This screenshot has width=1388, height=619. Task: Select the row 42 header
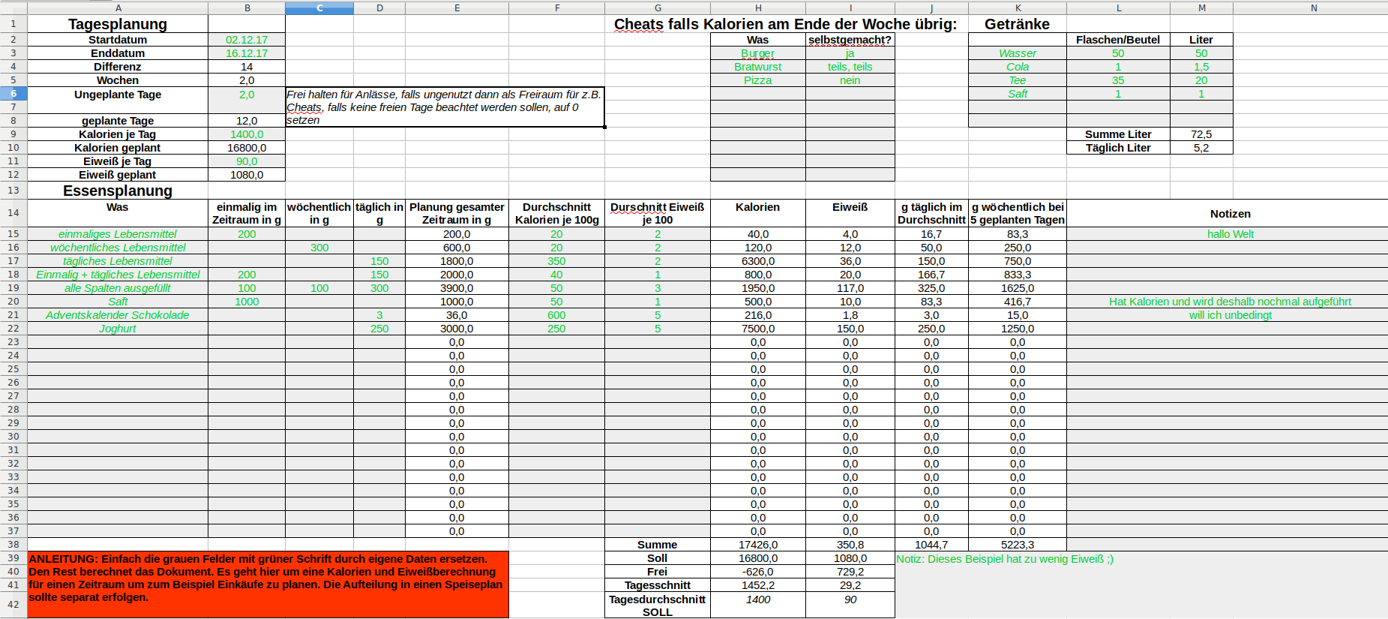pyautogui.click(x=13, y=604)
